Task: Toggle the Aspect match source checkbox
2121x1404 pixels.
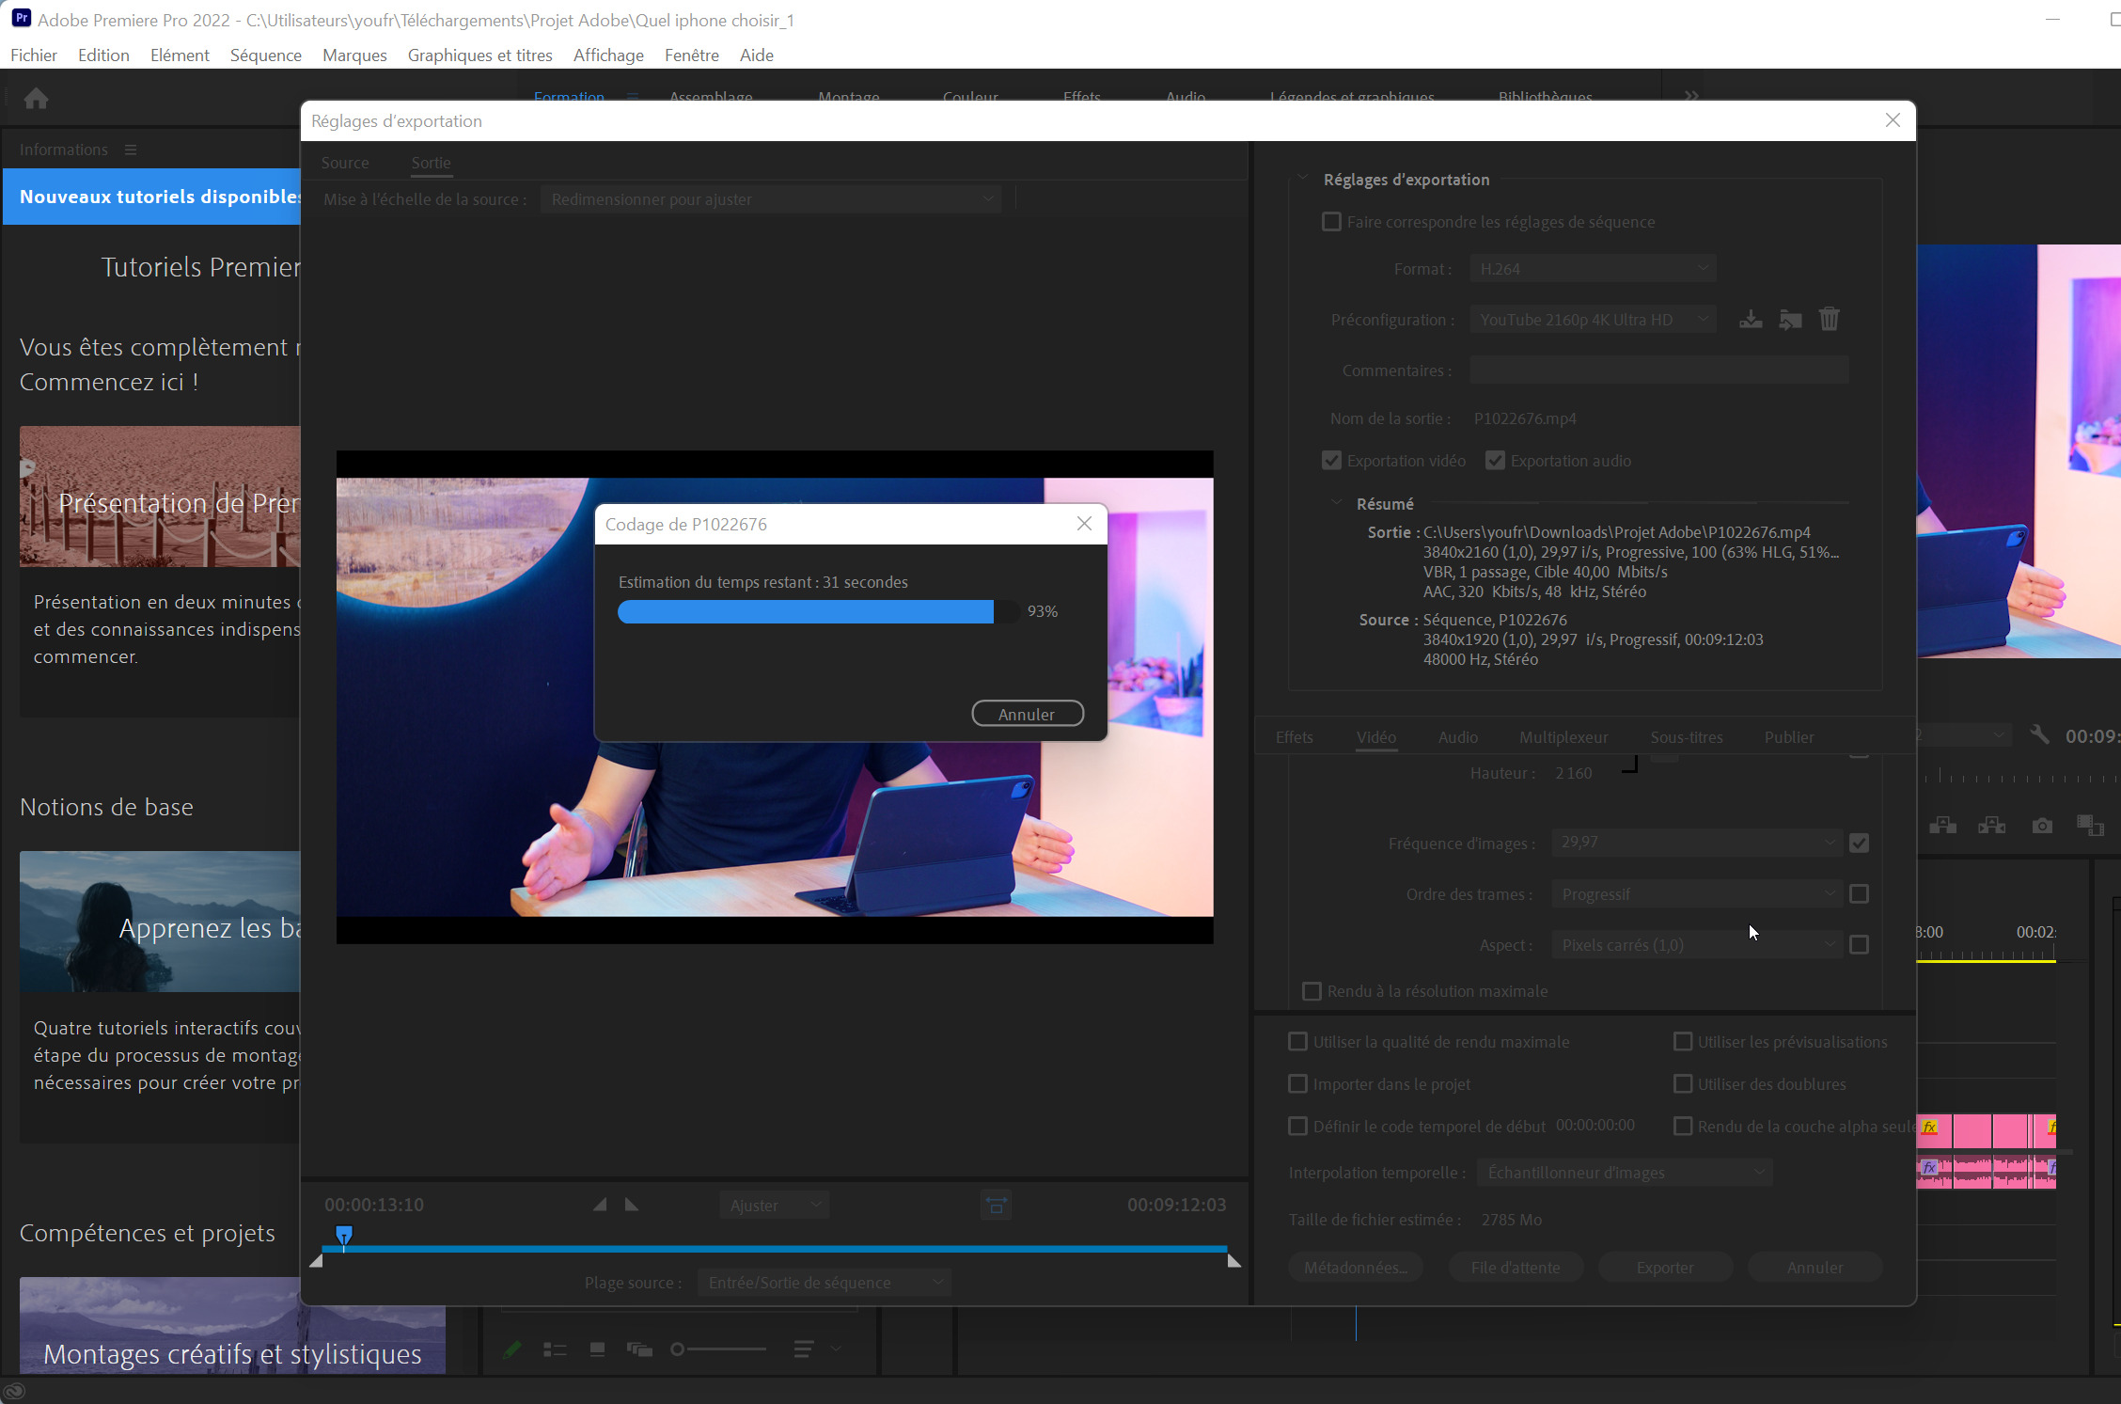Action: point(1859,944)
